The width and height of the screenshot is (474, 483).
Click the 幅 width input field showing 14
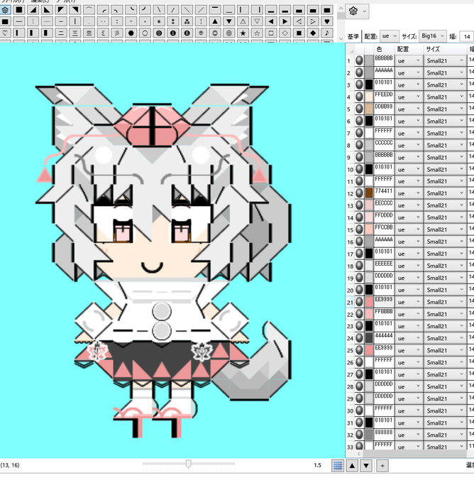467,36
